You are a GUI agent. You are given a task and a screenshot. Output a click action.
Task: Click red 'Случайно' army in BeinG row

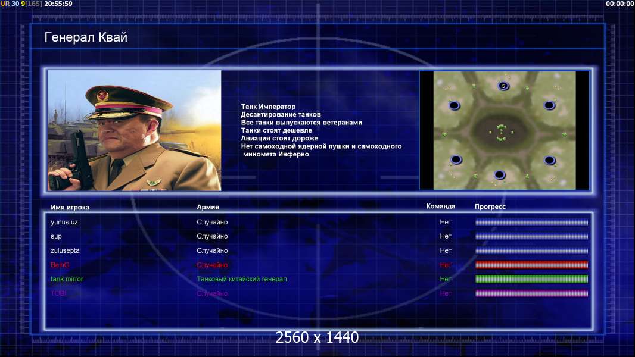pos(212,265)
